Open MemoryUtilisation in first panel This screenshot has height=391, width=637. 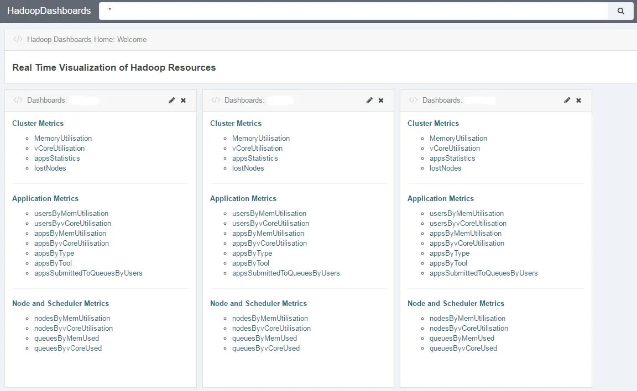pyautogui.click(x=63, y=138)
